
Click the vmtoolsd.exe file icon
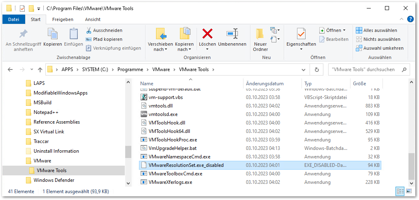point(144,114)
